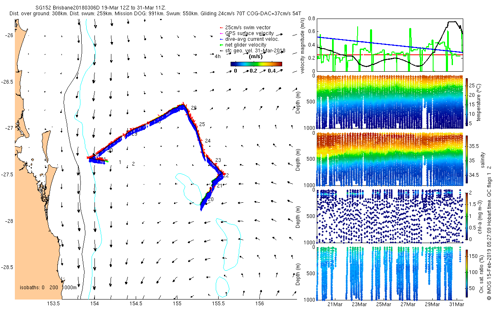Viewport: 495px width, 309px height.
Task: Click the black sfc geo. vel. legend arrow
Action: tap(222, 51)
